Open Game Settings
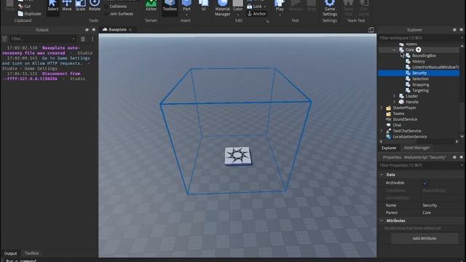This screenshot has height=262, width=466. (x=330, y=8)
